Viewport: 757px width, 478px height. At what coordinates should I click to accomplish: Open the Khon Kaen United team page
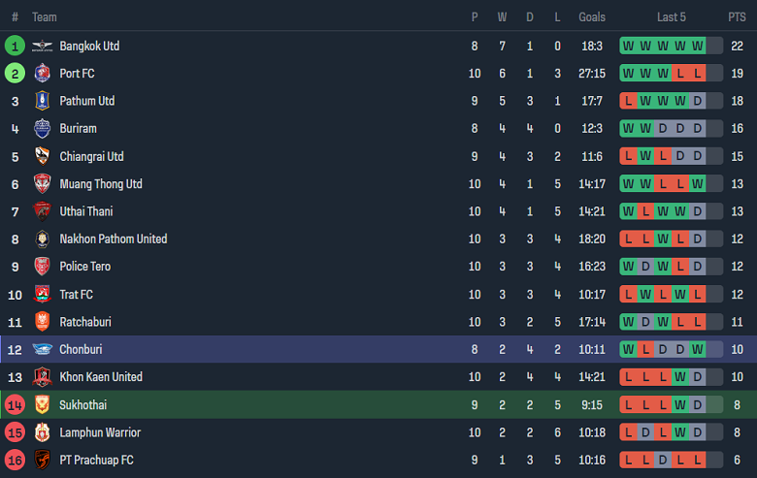coord(101,377)
